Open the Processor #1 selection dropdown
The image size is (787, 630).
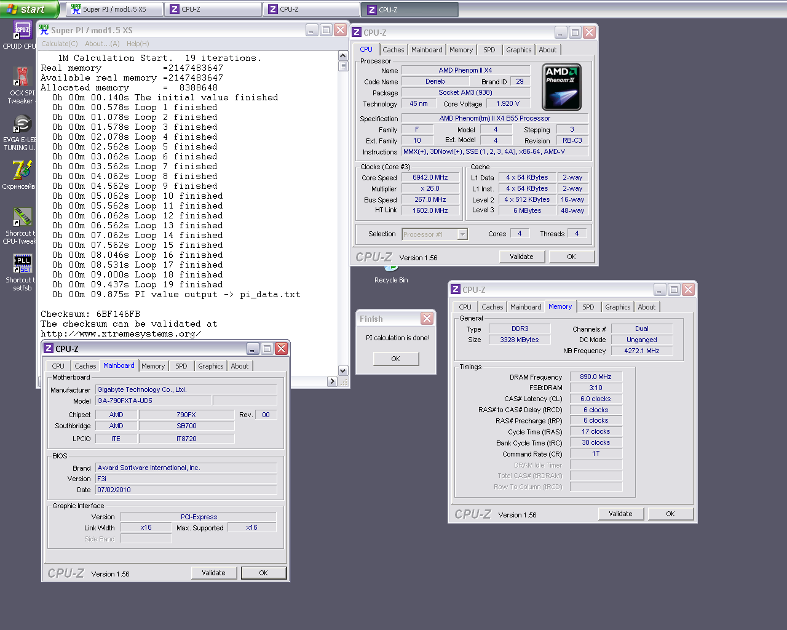tap(435, 234)
